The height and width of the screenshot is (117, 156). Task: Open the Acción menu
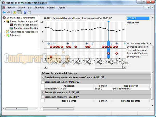pos(21,8)
